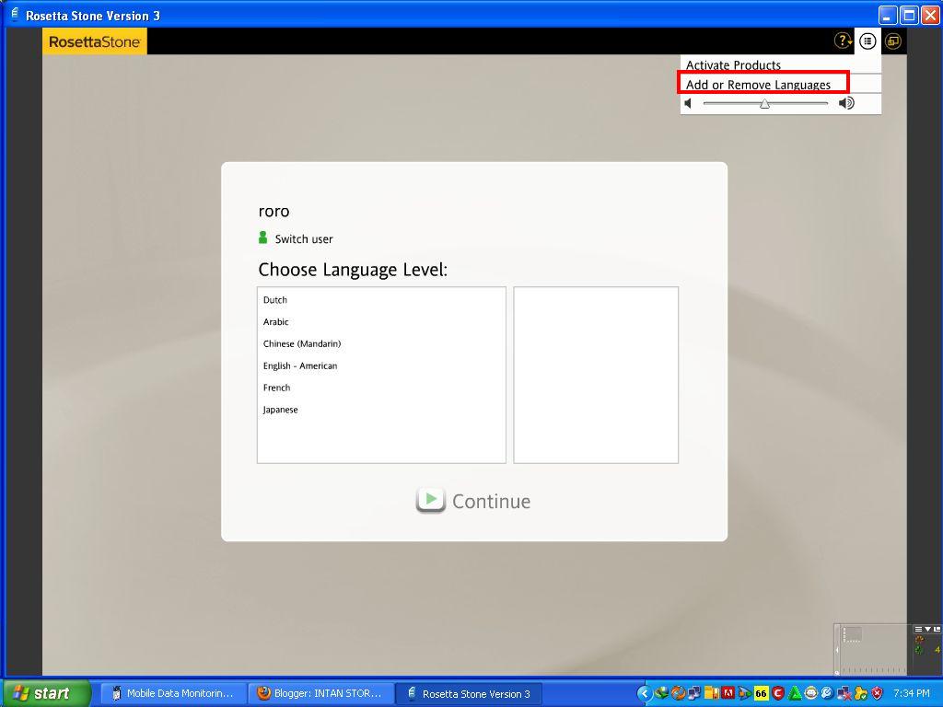Select the Japanese language entry
943x707 pixels.
pos(280,409)
